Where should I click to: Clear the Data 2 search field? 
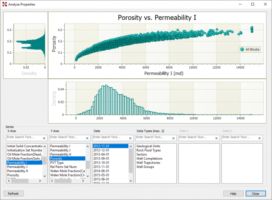click(260, 138)
